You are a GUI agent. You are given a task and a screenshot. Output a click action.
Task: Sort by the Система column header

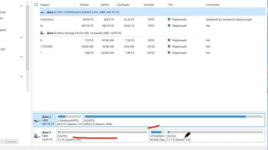149,5
